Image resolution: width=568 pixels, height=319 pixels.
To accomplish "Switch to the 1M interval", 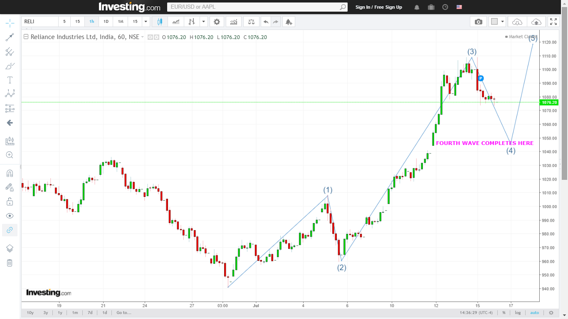I will [121, 22].
